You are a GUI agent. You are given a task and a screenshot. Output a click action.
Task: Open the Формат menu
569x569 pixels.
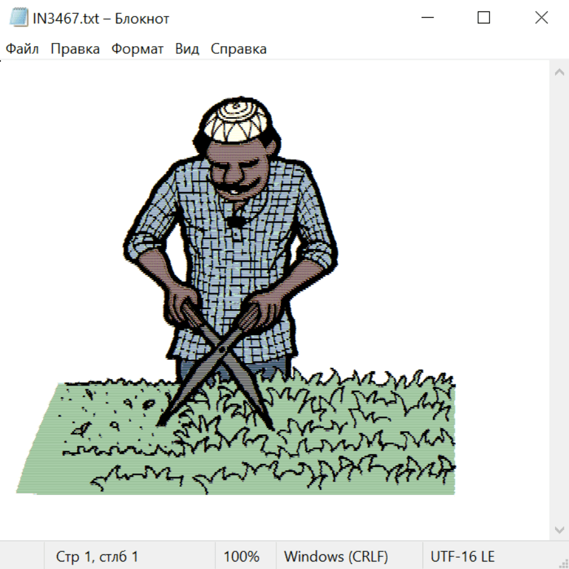137,49
